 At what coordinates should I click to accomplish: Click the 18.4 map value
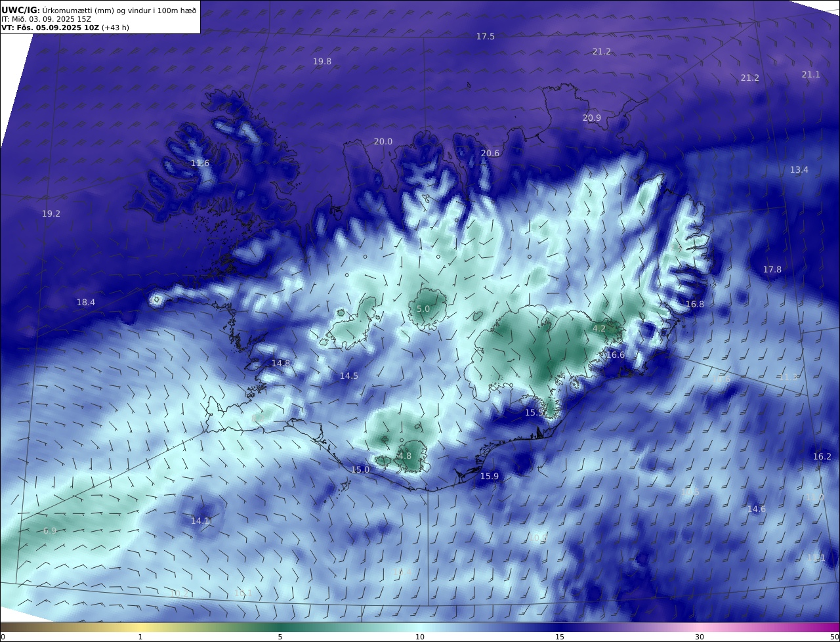tap(86, 303)
